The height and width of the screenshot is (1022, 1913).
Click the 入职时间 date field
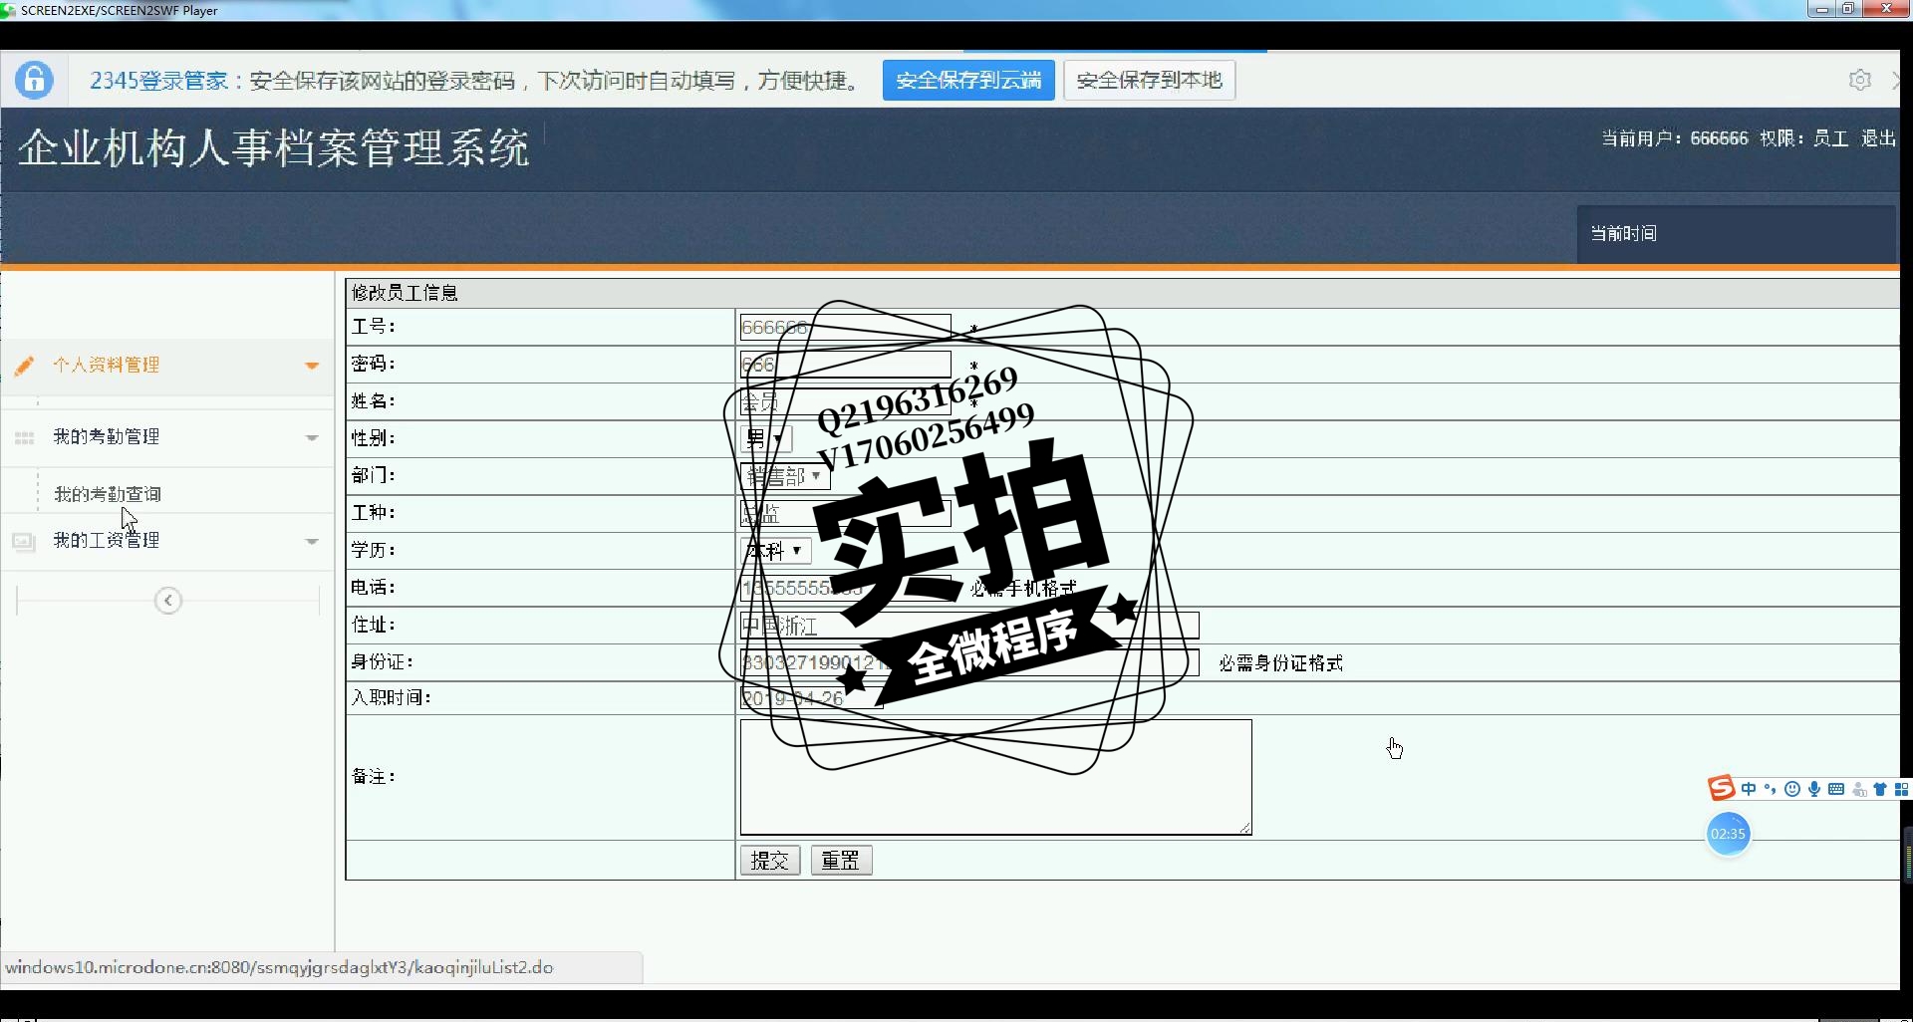tap(812, 698)
